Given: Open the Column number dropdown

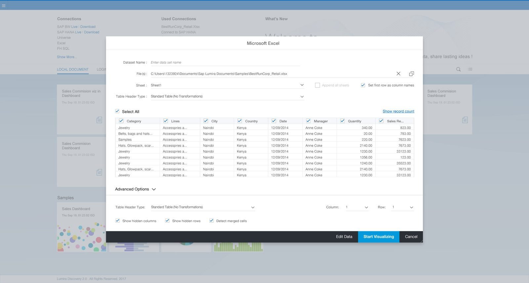Looking at the screenshot, I should coord(357,207).
